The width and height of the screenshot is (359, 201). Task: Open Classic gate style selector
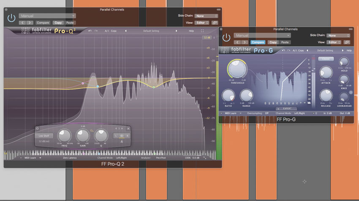click(x=326, y=59)
